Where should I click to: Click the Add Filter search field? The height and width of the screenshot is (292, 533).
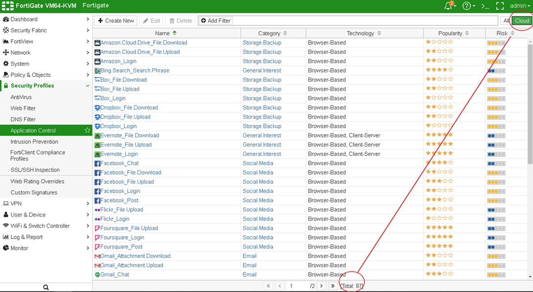pyautogui.click(x=365, y=21)
